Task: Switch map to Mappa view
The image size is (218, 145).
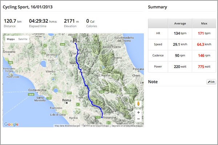Action: click(11, 39)
